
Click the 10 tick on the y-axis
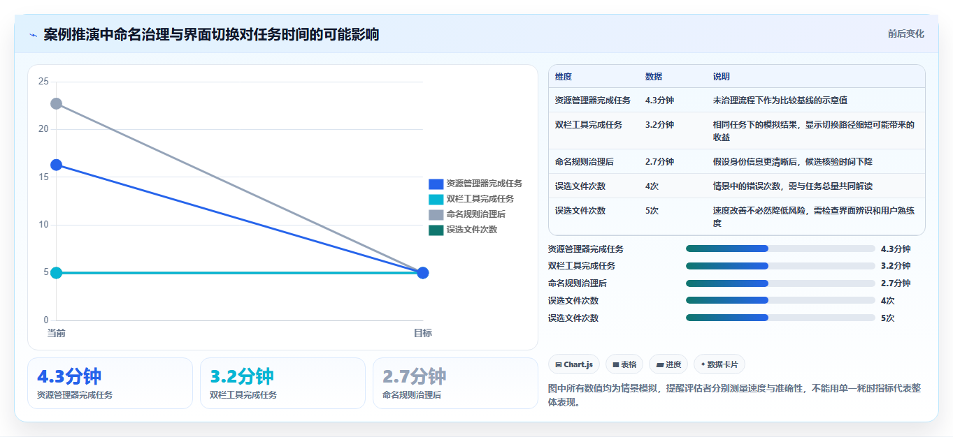click(43, 225)
